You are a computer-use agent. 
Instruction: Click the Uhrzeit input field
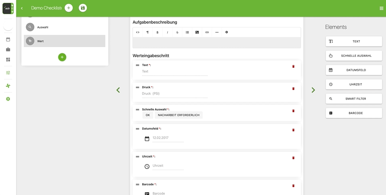click(168, 166)
